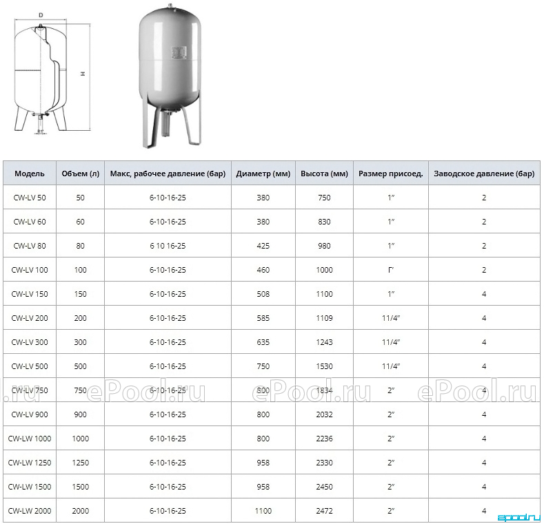Select the 'CW-LV 750' model cell

click(30, 390)
